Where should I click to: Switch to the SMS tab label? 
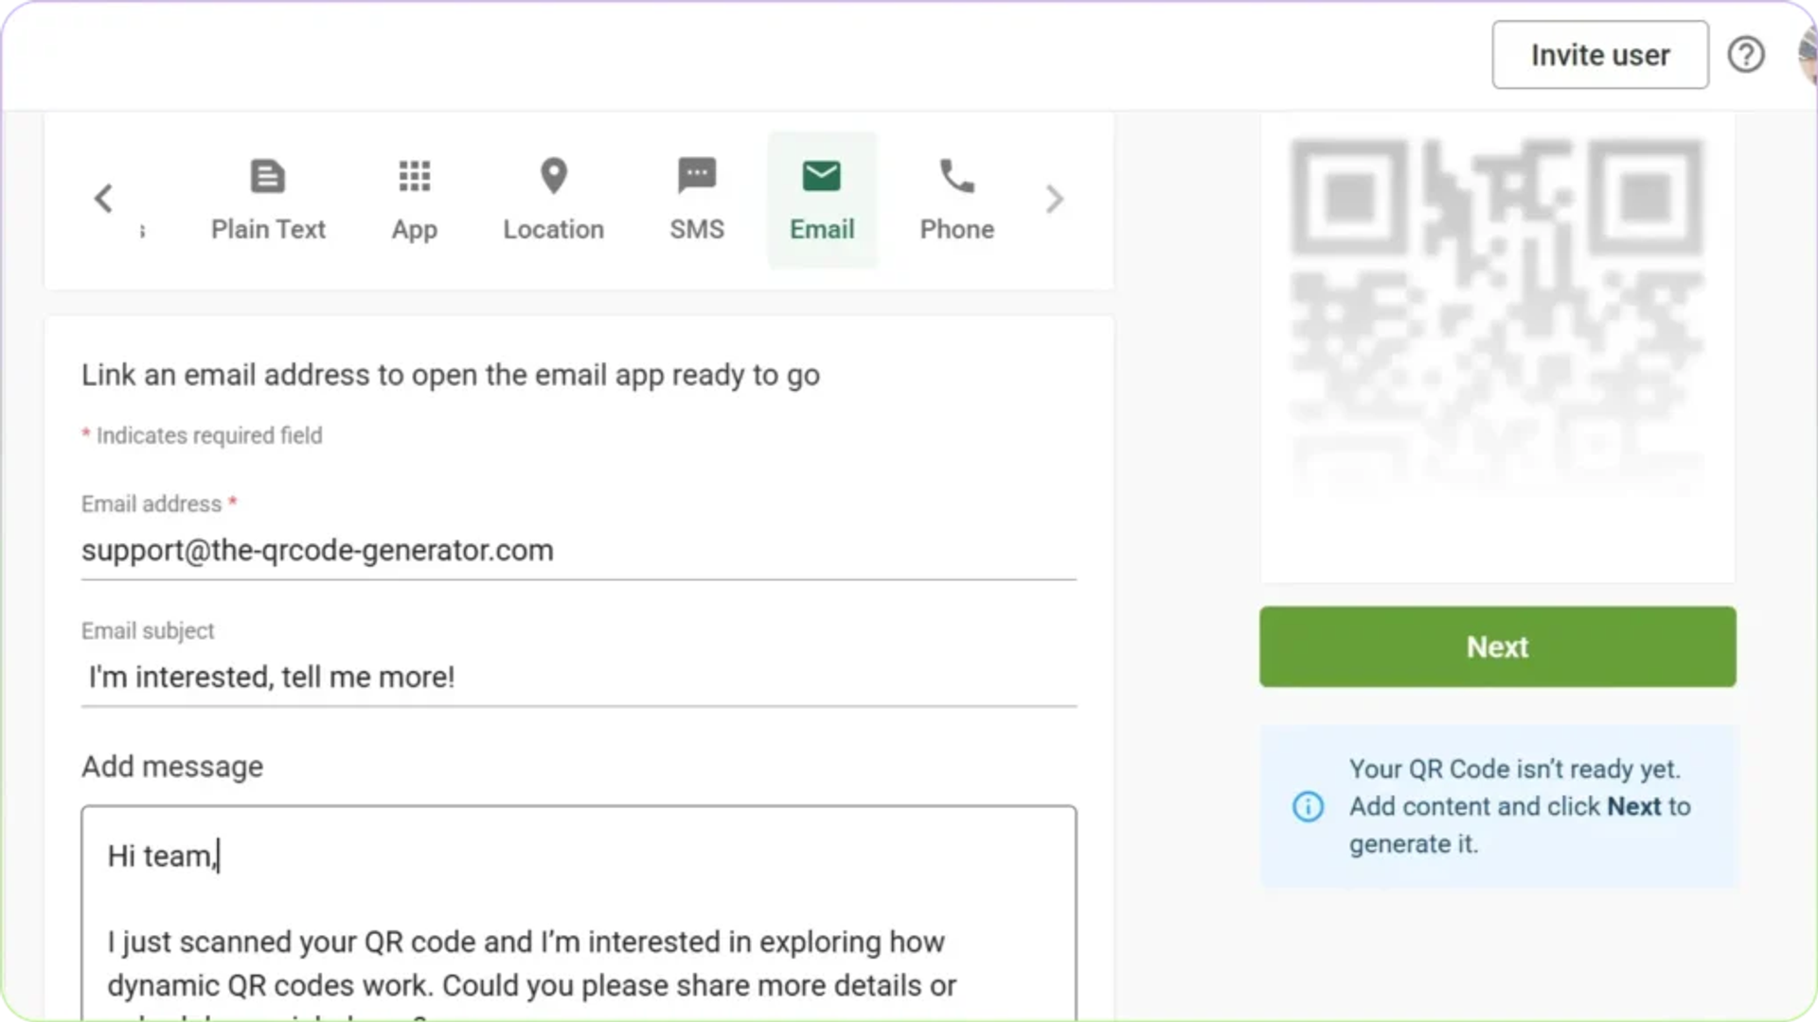[x=697, y=229]
